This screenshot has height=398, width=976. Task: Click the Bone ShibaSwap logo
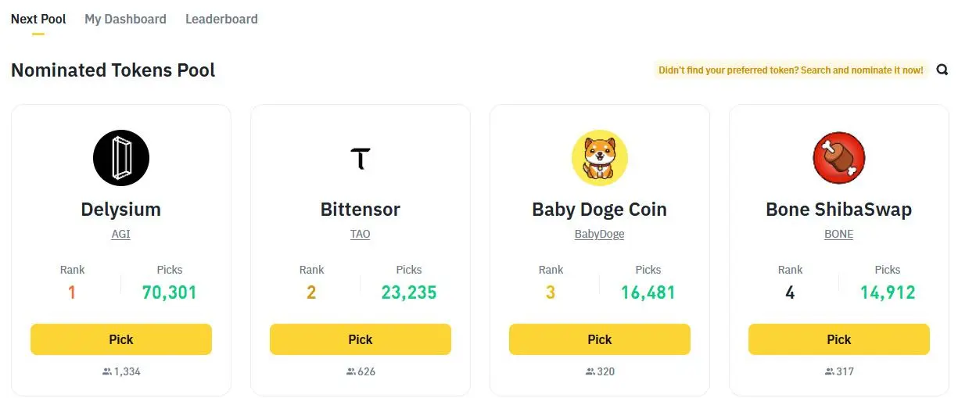(x=839, y=157)
